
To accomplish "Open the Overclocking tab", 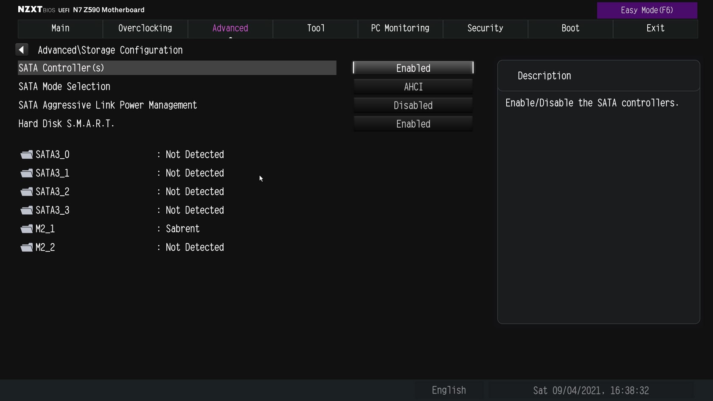I will pos(145,28).
